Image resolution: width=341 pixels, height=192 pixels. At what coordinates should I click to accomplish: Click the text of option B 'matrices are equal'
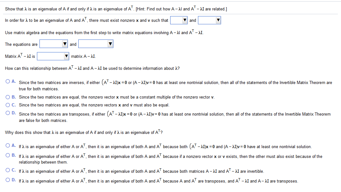click(x=95, y=97)
